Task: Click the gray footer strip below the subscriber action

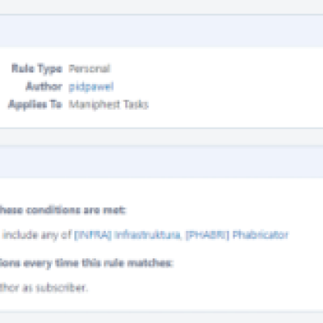Action: tap(161, 317)
